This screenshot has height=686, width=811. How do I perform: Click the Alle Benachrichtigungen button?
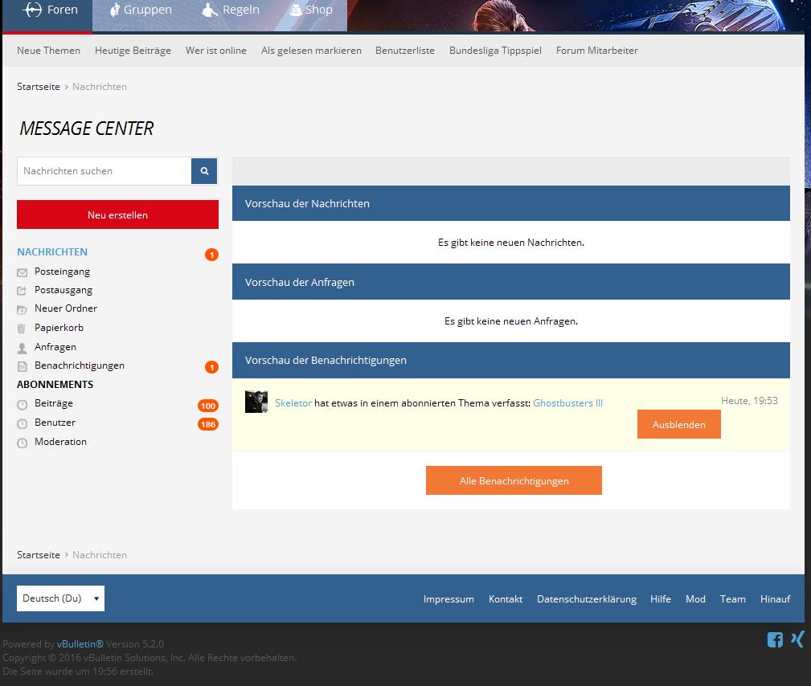tap(514, 481)
